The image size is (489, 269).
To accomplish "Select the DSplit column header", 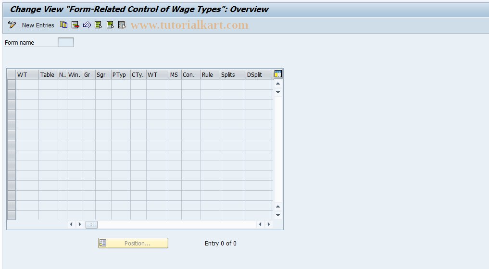I will click(259, 75).
